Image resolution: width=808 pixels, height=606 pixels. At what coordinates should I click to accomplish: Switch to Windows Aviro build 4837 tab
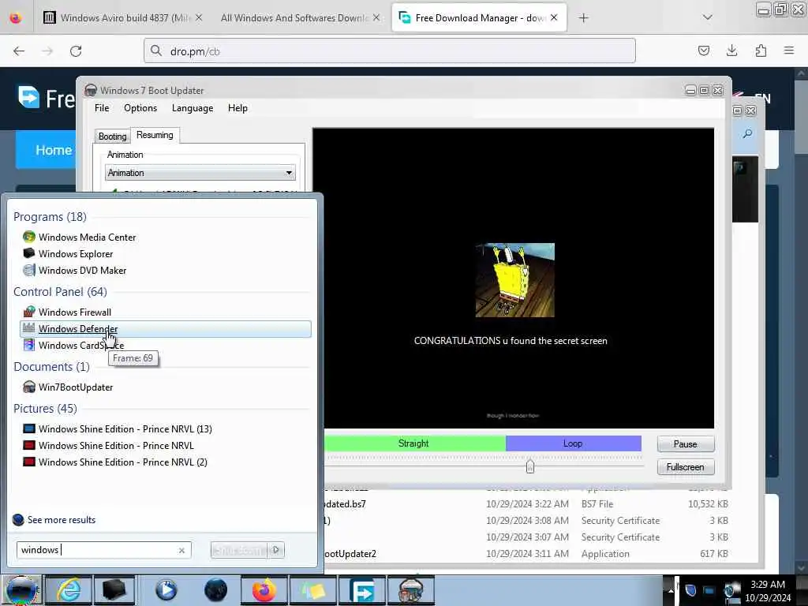tap(124, 17)
